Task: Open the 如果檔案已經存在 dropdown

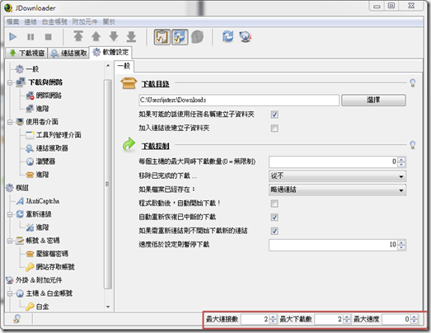Action: [x=337, y=190]
